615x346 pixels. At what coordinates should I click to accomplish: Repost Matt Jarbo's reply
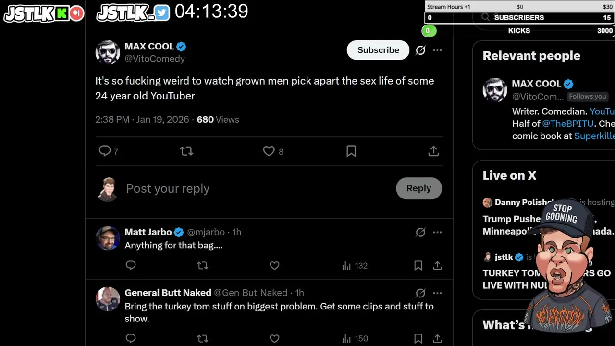(x=202, y=265)
